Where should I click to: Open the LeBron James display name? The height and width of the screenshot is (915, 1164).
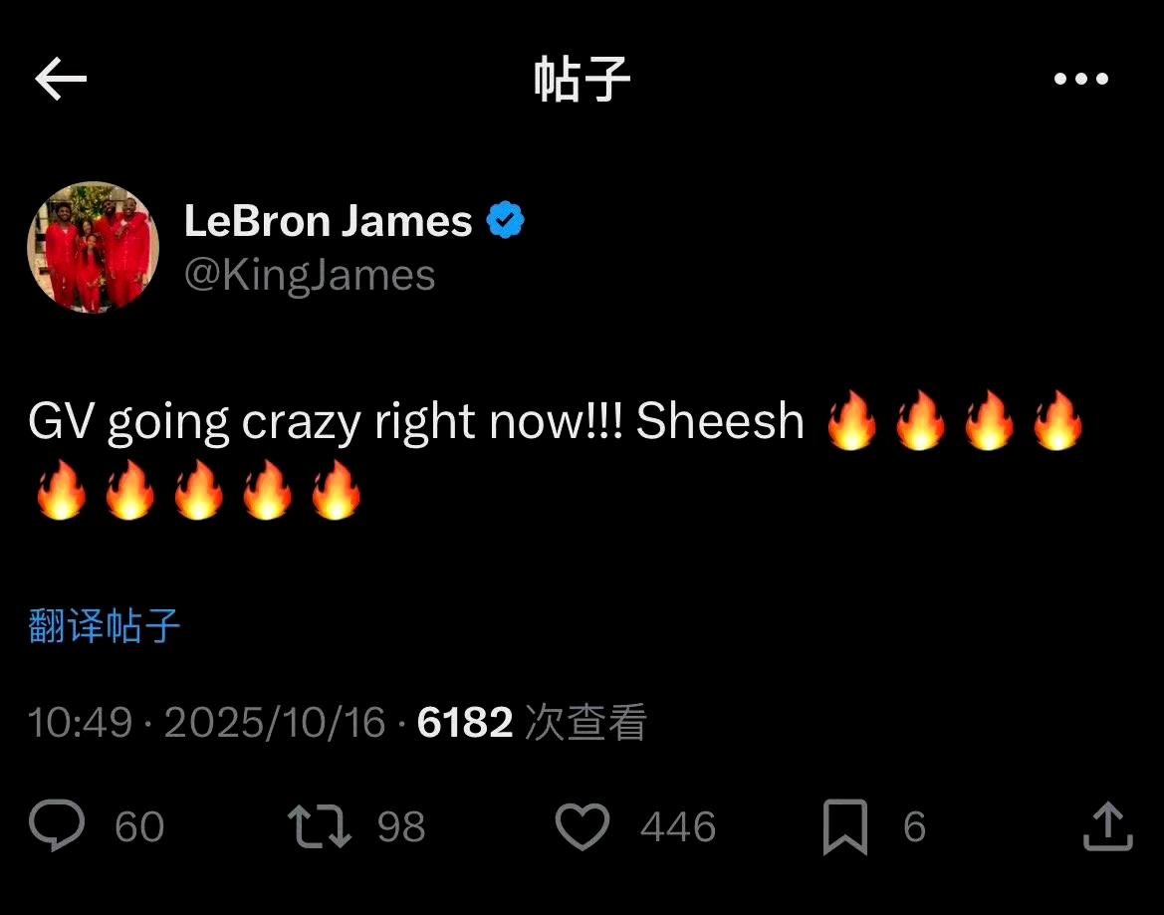(x=329, y=221)
